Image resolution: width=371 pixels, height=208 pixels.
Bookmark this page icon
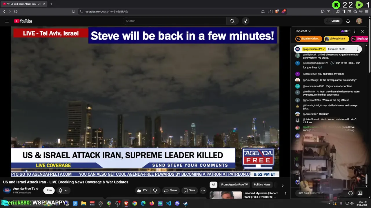[x=74, y=12]
